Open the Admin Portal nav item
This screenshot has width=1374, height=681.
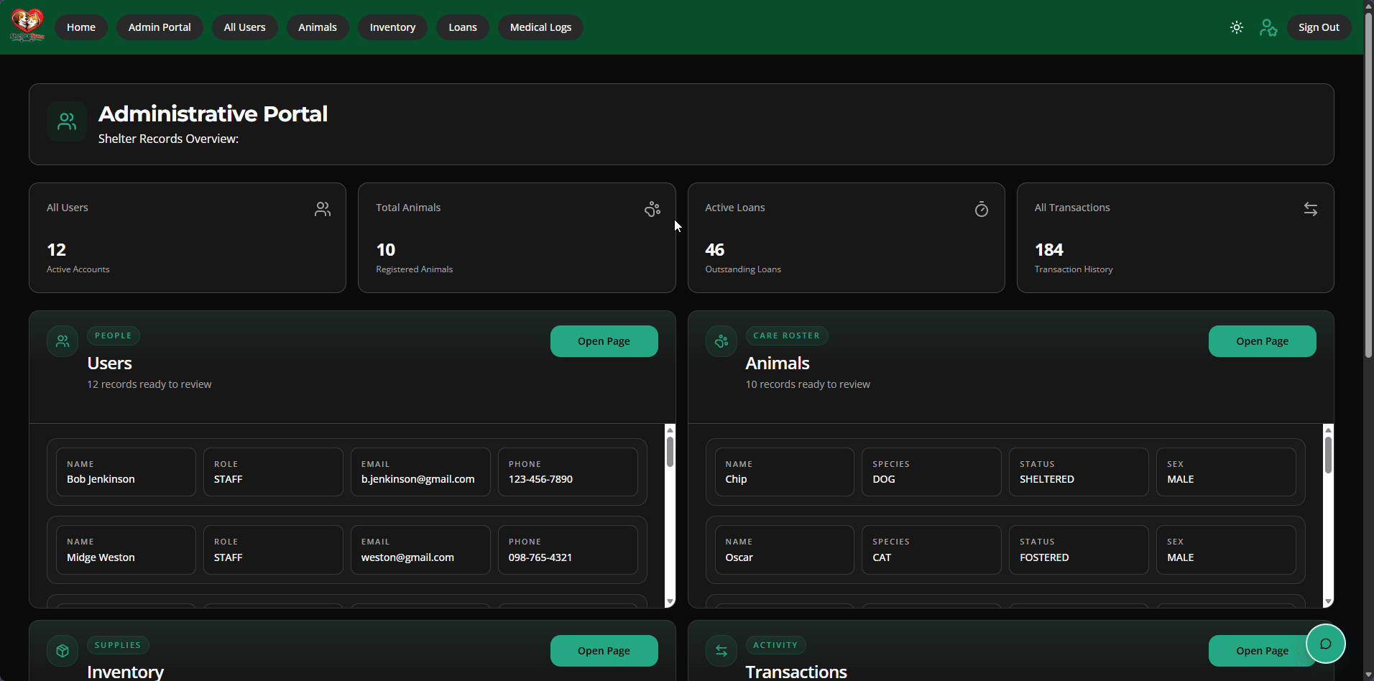pos(160,27)
